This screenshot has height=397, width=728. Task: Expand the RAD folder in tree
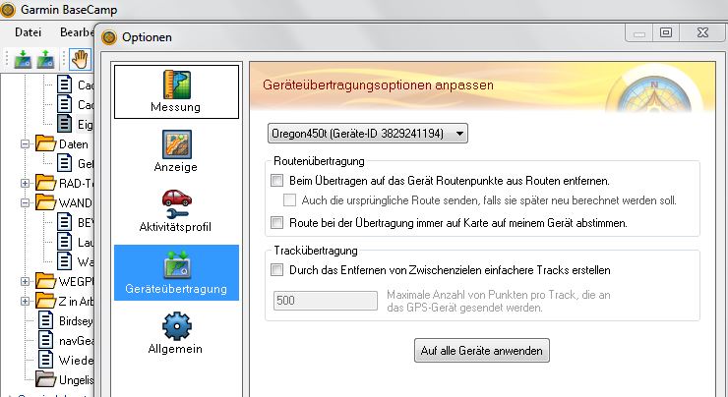pos(26,183)
